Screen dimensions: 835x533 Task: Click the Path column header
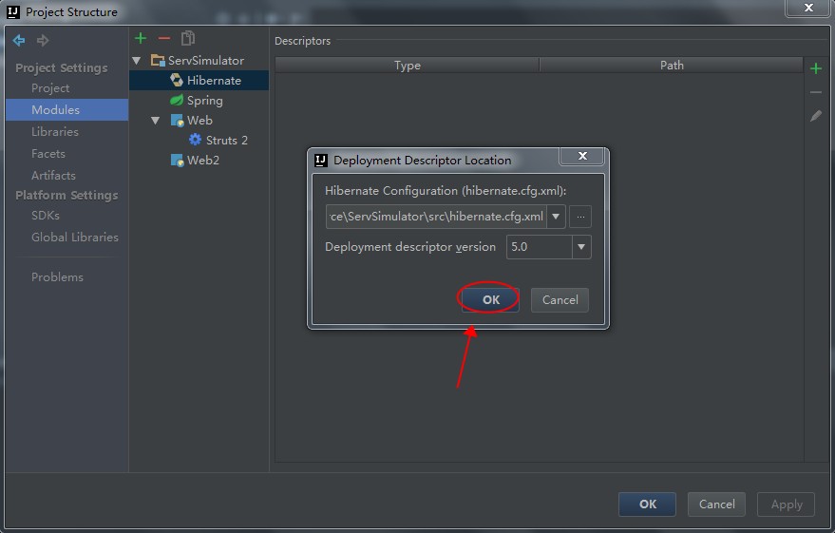[672, 65]
